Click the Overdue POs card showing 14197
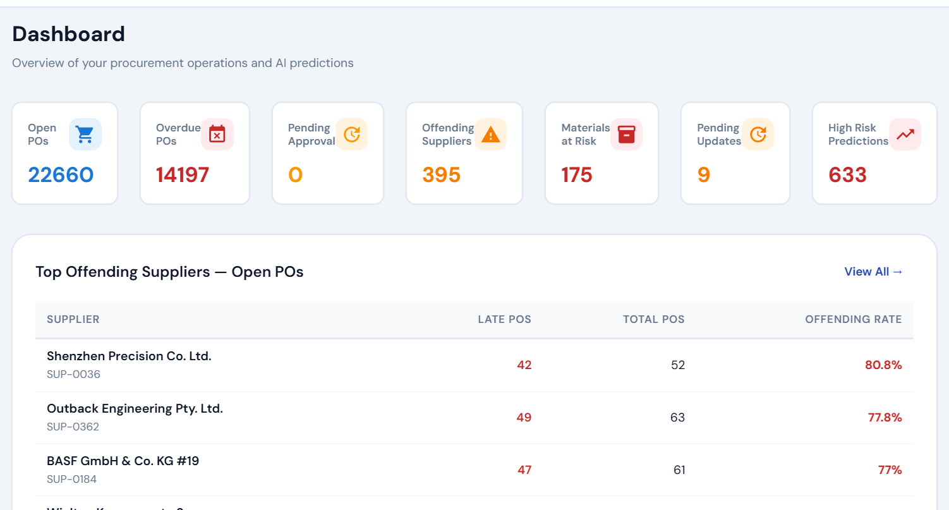 [x=195, y=153]
